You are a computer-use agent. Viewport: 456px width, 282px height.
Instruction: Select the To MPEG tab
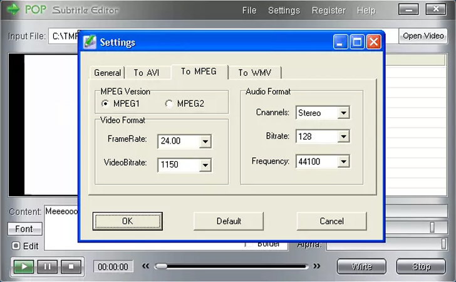(199, 71)
